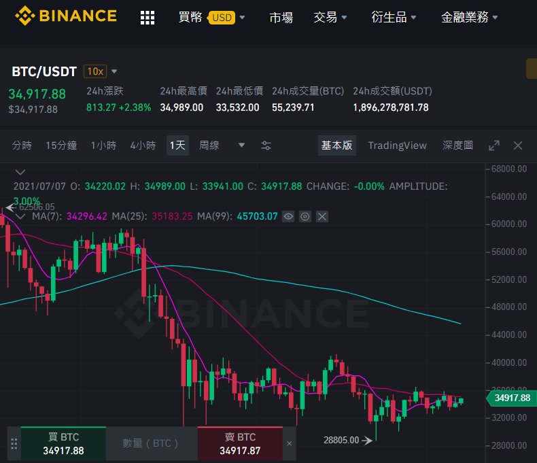The width and height of the screenshot is (537, 463).
Task: Click the current price tag 34917.88
Action: pyautogui.click(x=512, y=398)
